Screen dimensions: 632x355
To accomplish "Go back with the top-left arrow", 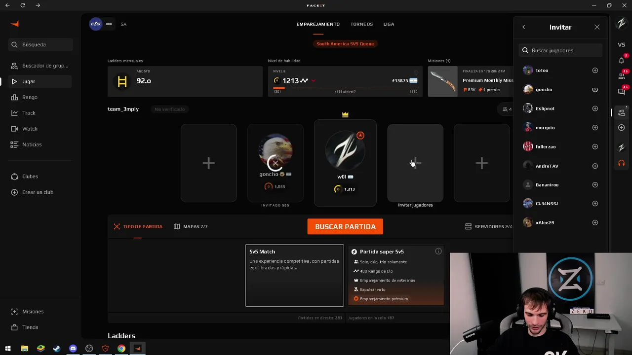I will coord(7,5).
